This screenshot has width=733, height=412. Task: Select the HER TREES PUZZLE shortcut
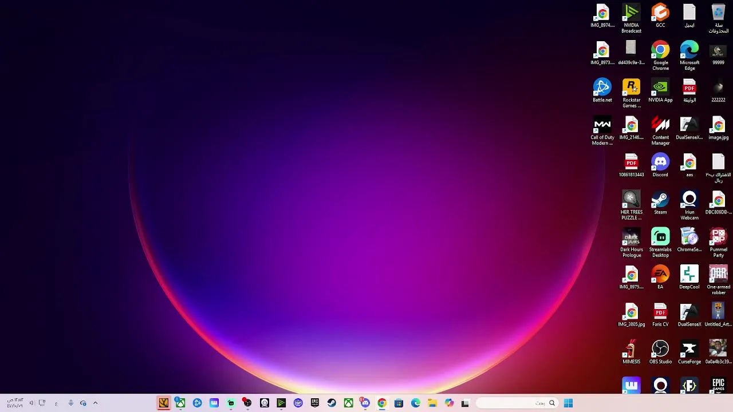point(631,205)
